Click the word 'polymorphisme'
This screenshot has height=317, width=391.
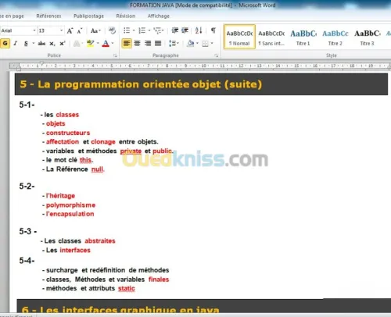pyautogui.click(x=70, y=205)
